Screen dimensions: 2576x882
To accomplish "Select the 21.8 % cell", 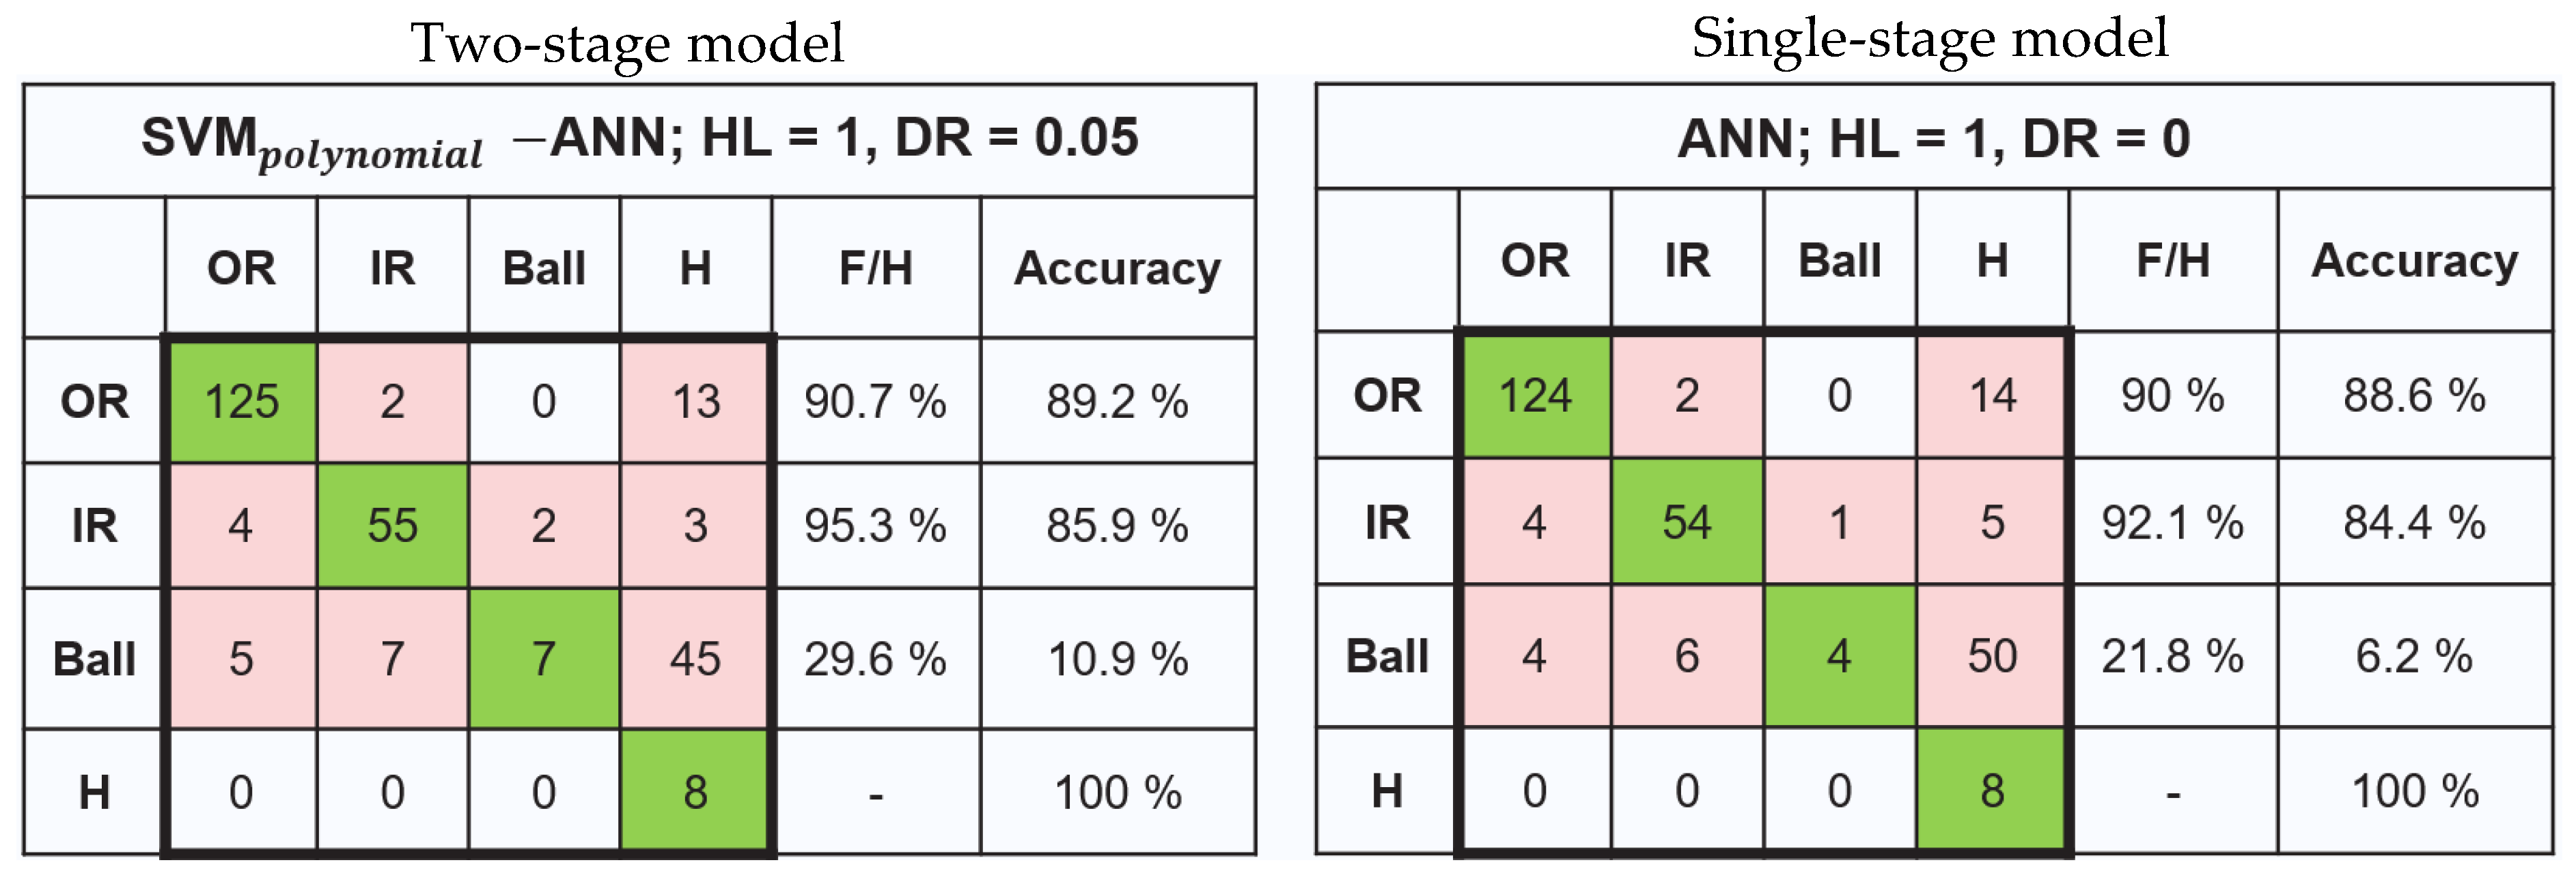I will 2172,656.
